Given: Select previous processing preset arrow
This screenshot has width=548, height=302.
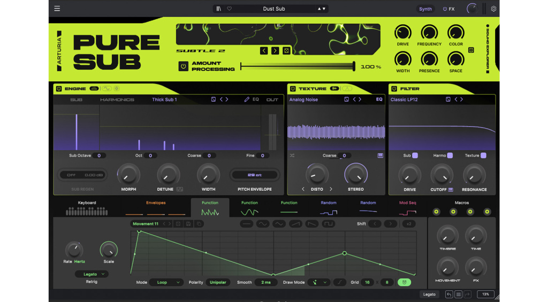Looking at the screenshot, I should [264, 51].
